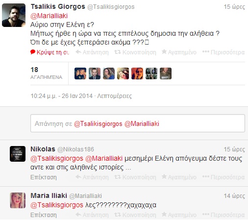Viewport: 248px width, 220px height.
Task: Click the @MariaIliaki mention in main tweet
Action: pyautogui.click(x=49, y=16)
